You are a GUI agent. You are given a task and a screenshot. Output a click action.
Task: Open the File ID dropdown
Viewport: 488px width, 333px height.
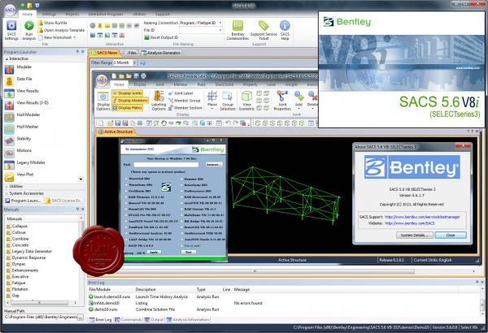[220, 30]
